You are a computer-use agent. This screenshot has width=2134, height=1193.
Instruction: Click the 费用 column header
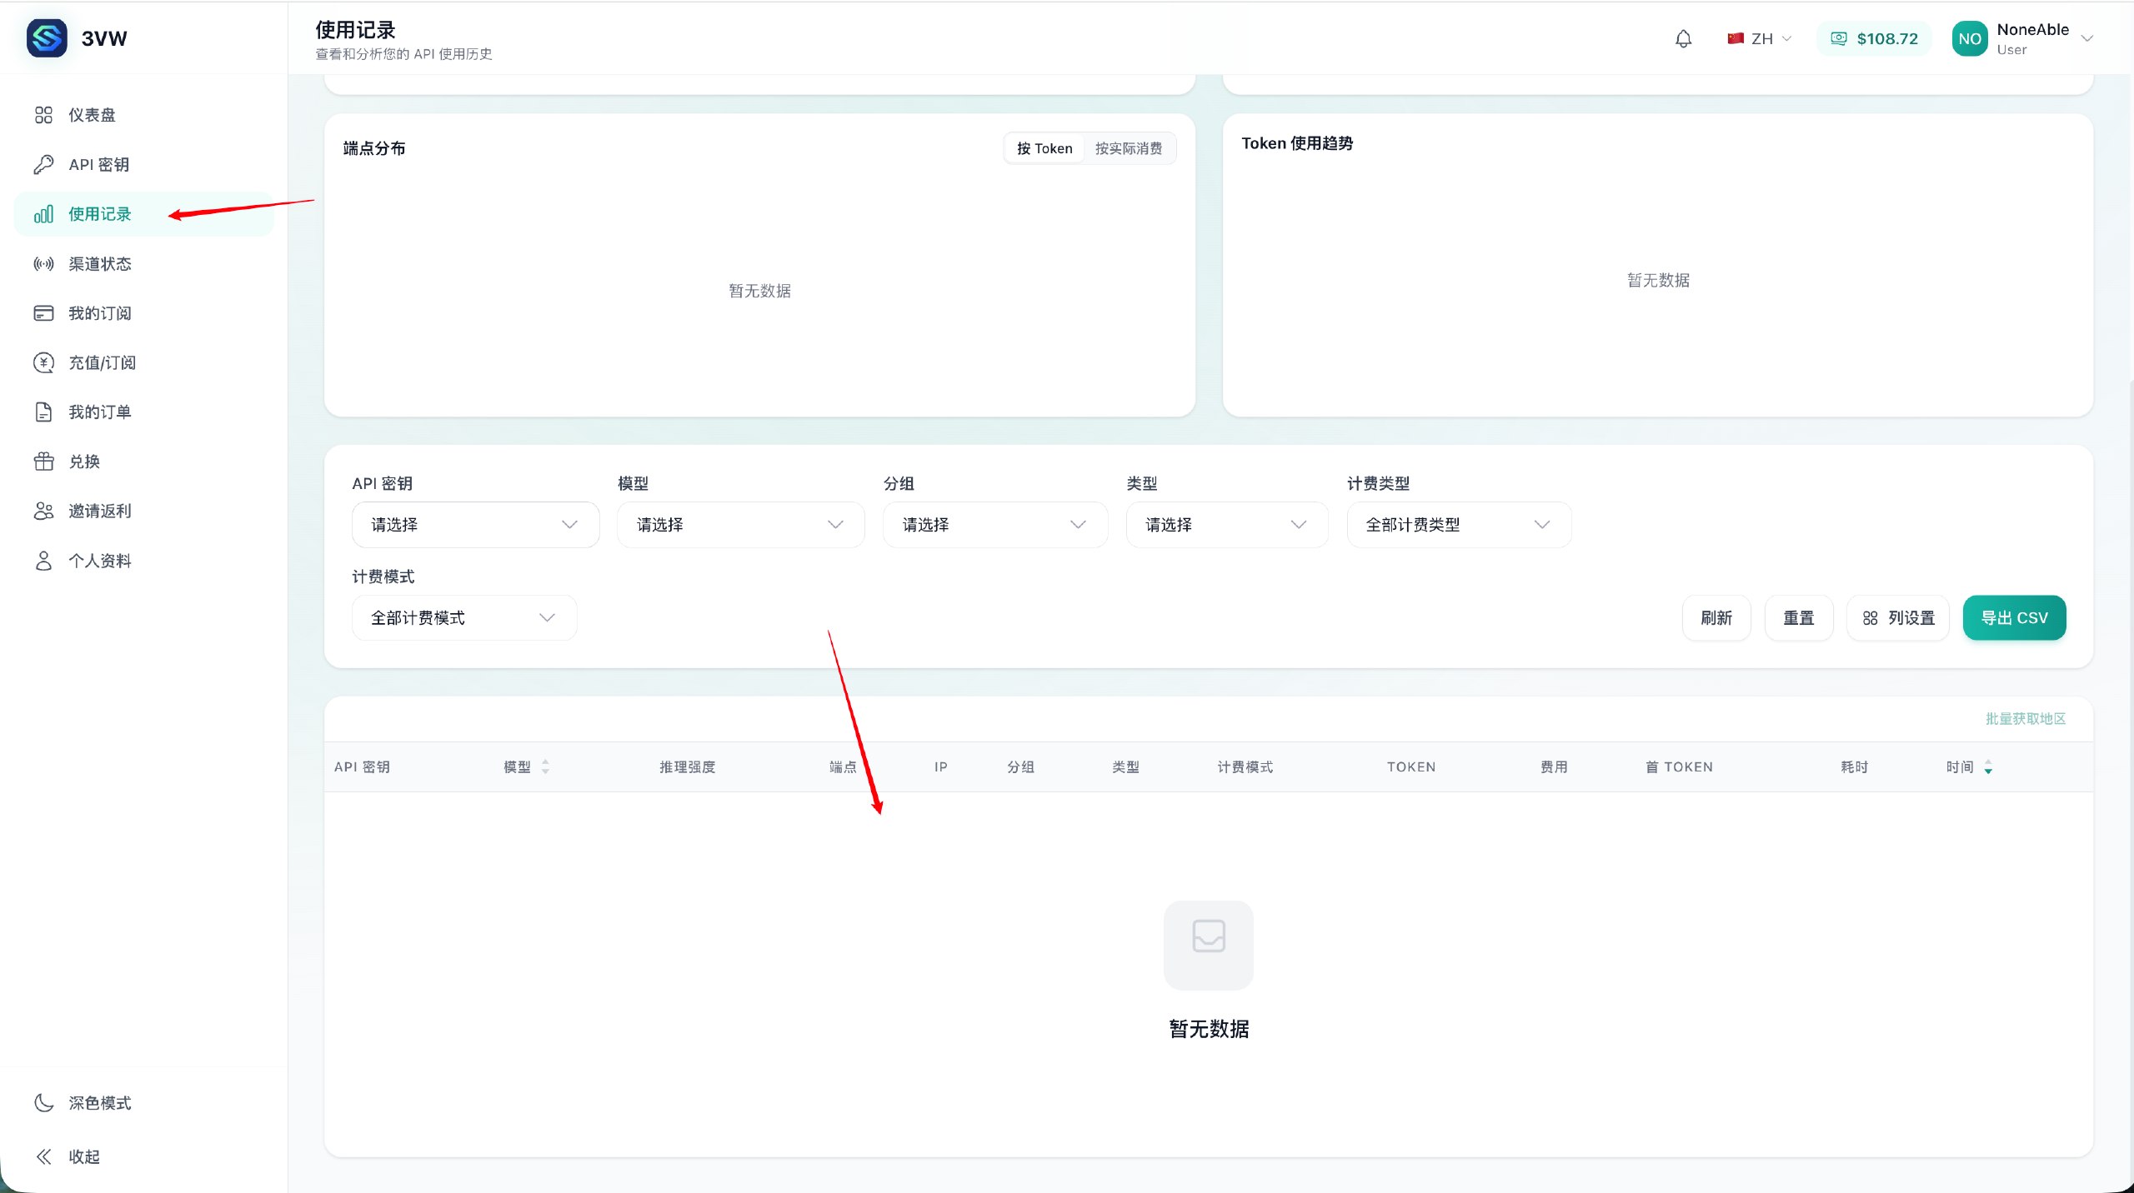(x=1554, y=766)
